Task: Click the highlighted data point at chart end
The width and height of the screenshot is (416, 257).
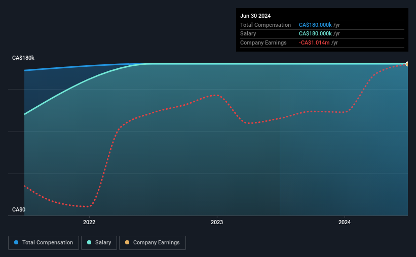Action: (407, 64)
